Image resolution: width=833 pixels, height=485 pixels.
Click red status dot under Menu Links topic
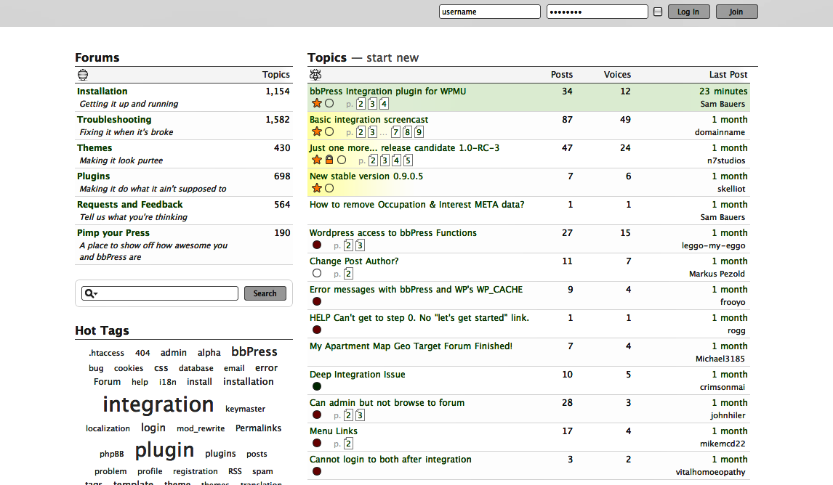pyautogui.click(x=317, y=443)
